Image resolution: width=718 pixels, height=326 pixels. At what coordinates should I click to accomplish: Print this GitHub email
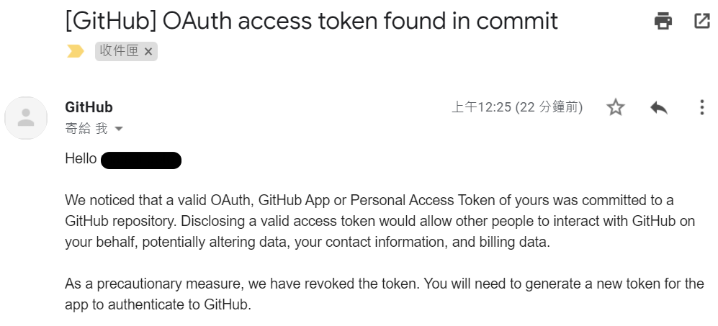(x=663, y=21)
